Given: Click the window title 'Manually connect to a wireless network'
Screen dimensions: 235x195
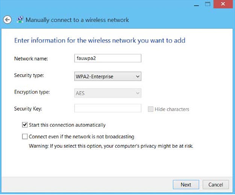Looking at the screenshot, I should point(77,20).
